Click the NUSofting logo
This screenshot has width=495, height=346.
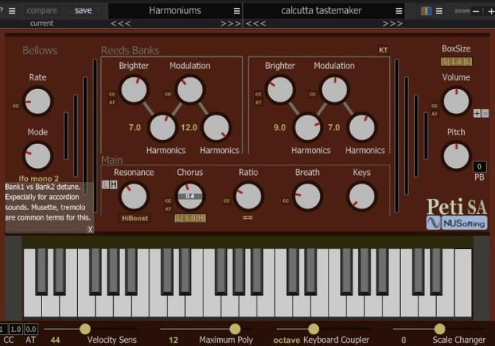coord(457,223)
